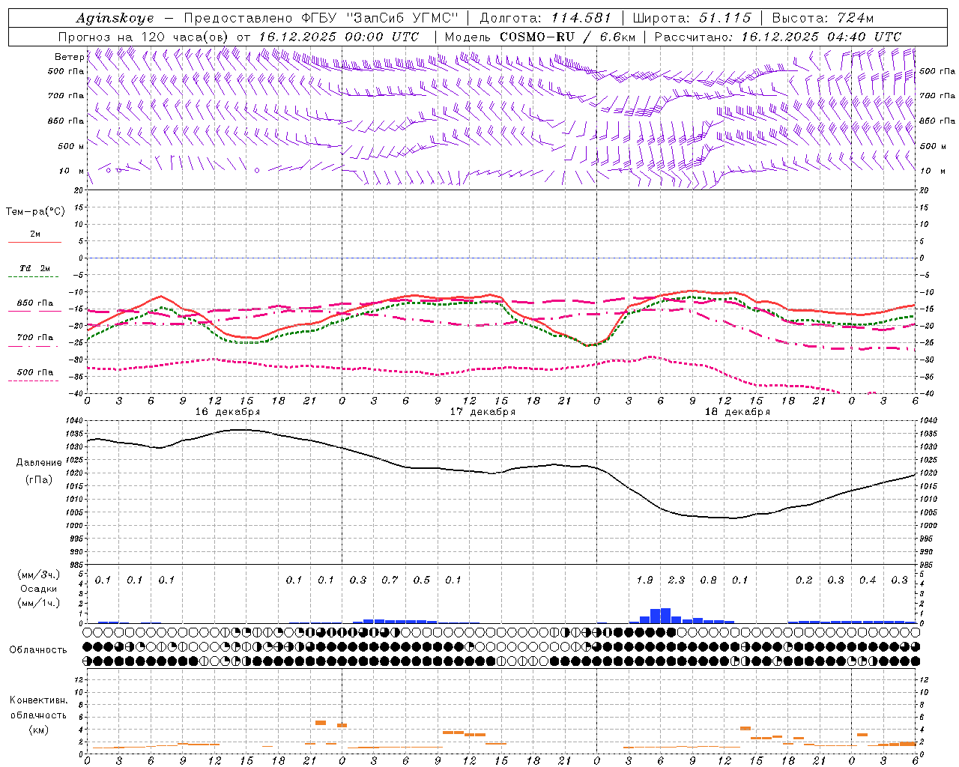
Task: Click the Широта: 51.115 value
Action: (692, 18)
